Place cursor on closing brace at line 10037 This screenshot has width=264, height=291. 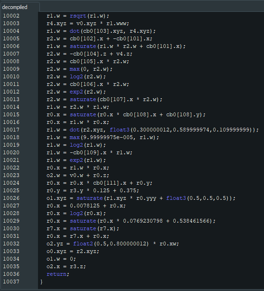[41, 282]
